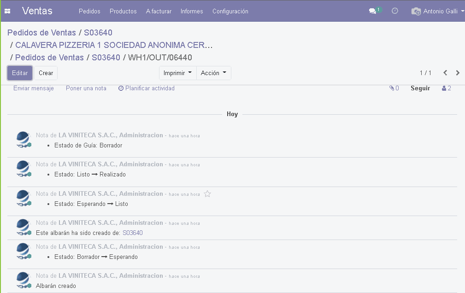Expand the Acción dropdown
The width and height of the screenshot is (465, 293).
(x=213, y=73)
